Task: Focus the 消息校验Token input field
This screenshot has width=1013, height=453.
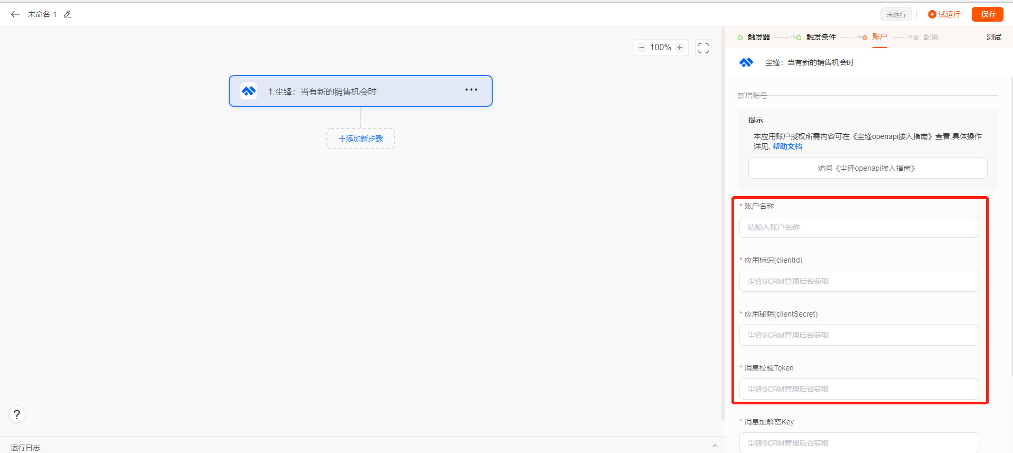Action: pos(859,389)
